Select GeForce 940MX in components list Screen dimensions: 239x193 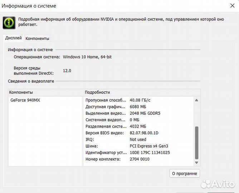[25, 100]
